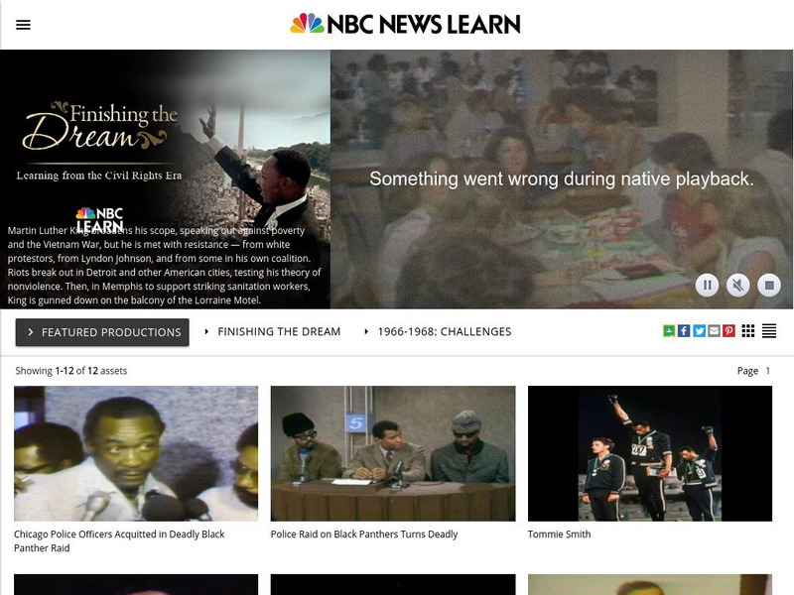Share this page via email icon
794x595 pixels.
[714, 331]
